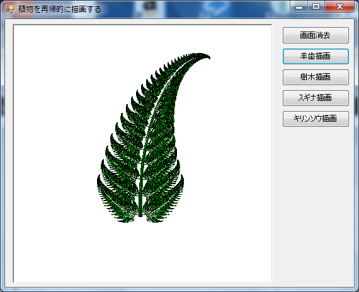Click empty white canvas below the fern

point(142,252)
